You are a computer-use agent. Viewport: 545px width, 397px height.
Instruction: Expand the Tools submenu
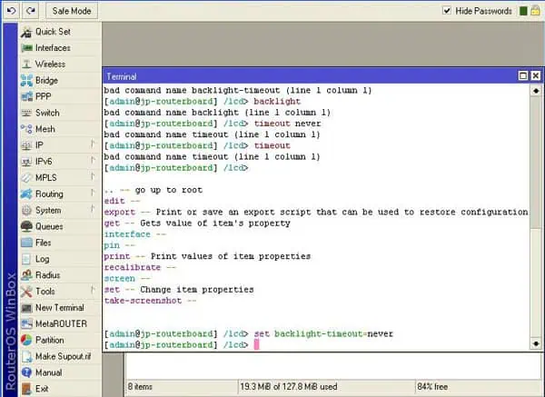93,292
